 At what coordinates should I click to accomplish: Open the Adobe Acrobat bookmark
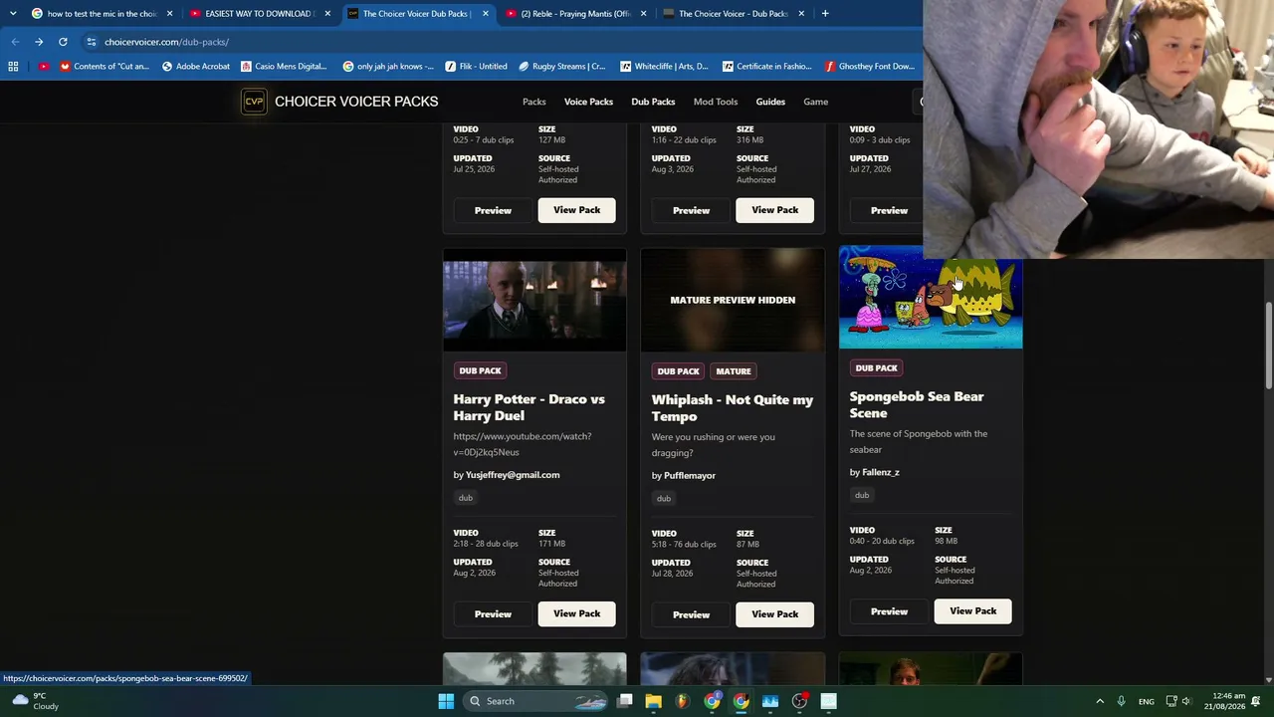pos(195,67)
